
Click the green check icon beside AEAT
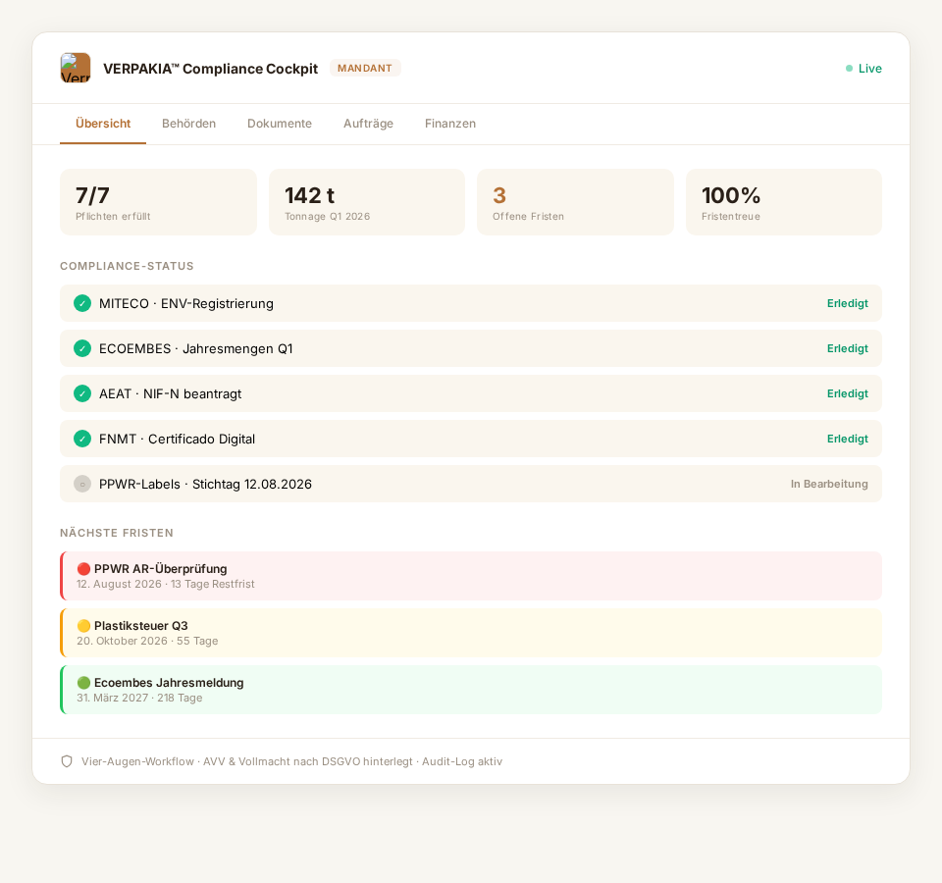82,393
